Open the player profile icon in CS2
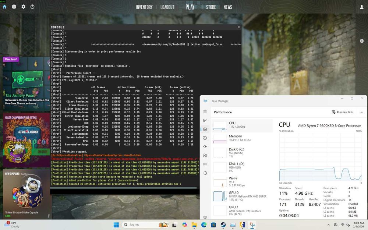Viewport: 368px width, 230px height. tap(362, 7)
